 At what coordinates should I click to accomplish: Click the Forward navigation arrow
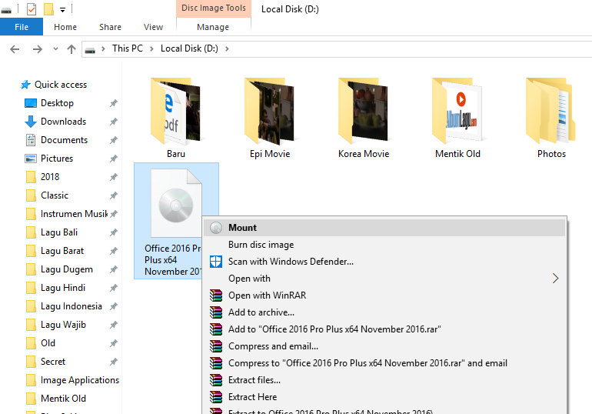coord(38,49)
